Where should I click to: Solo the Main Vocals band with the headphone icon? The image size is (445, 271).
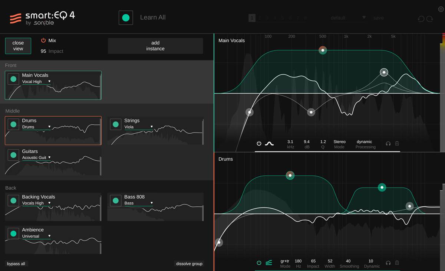point(388,144)
